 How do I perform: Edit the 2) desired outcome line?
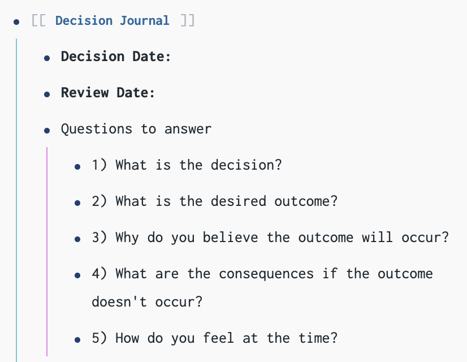tap(215, 201)
